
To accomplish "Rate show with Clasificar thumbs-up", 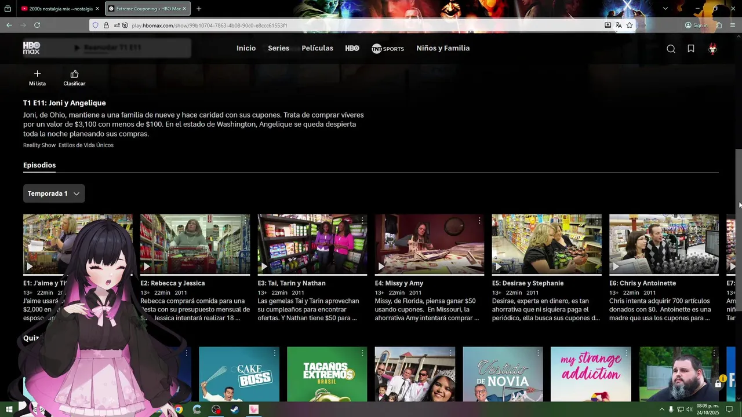I will click(x=74, y=78).
